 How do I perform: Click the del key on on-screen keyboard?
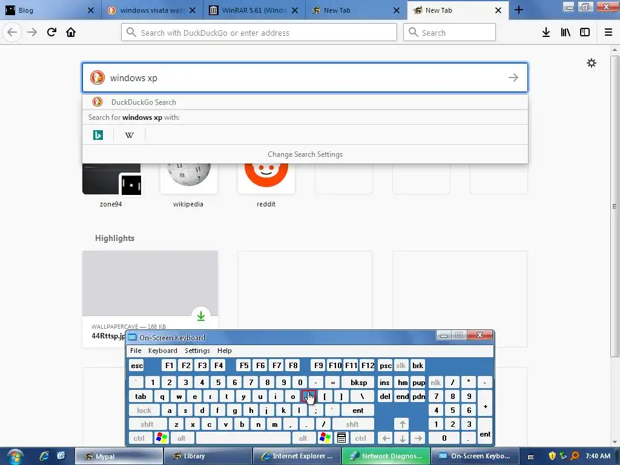click(385, 396)
